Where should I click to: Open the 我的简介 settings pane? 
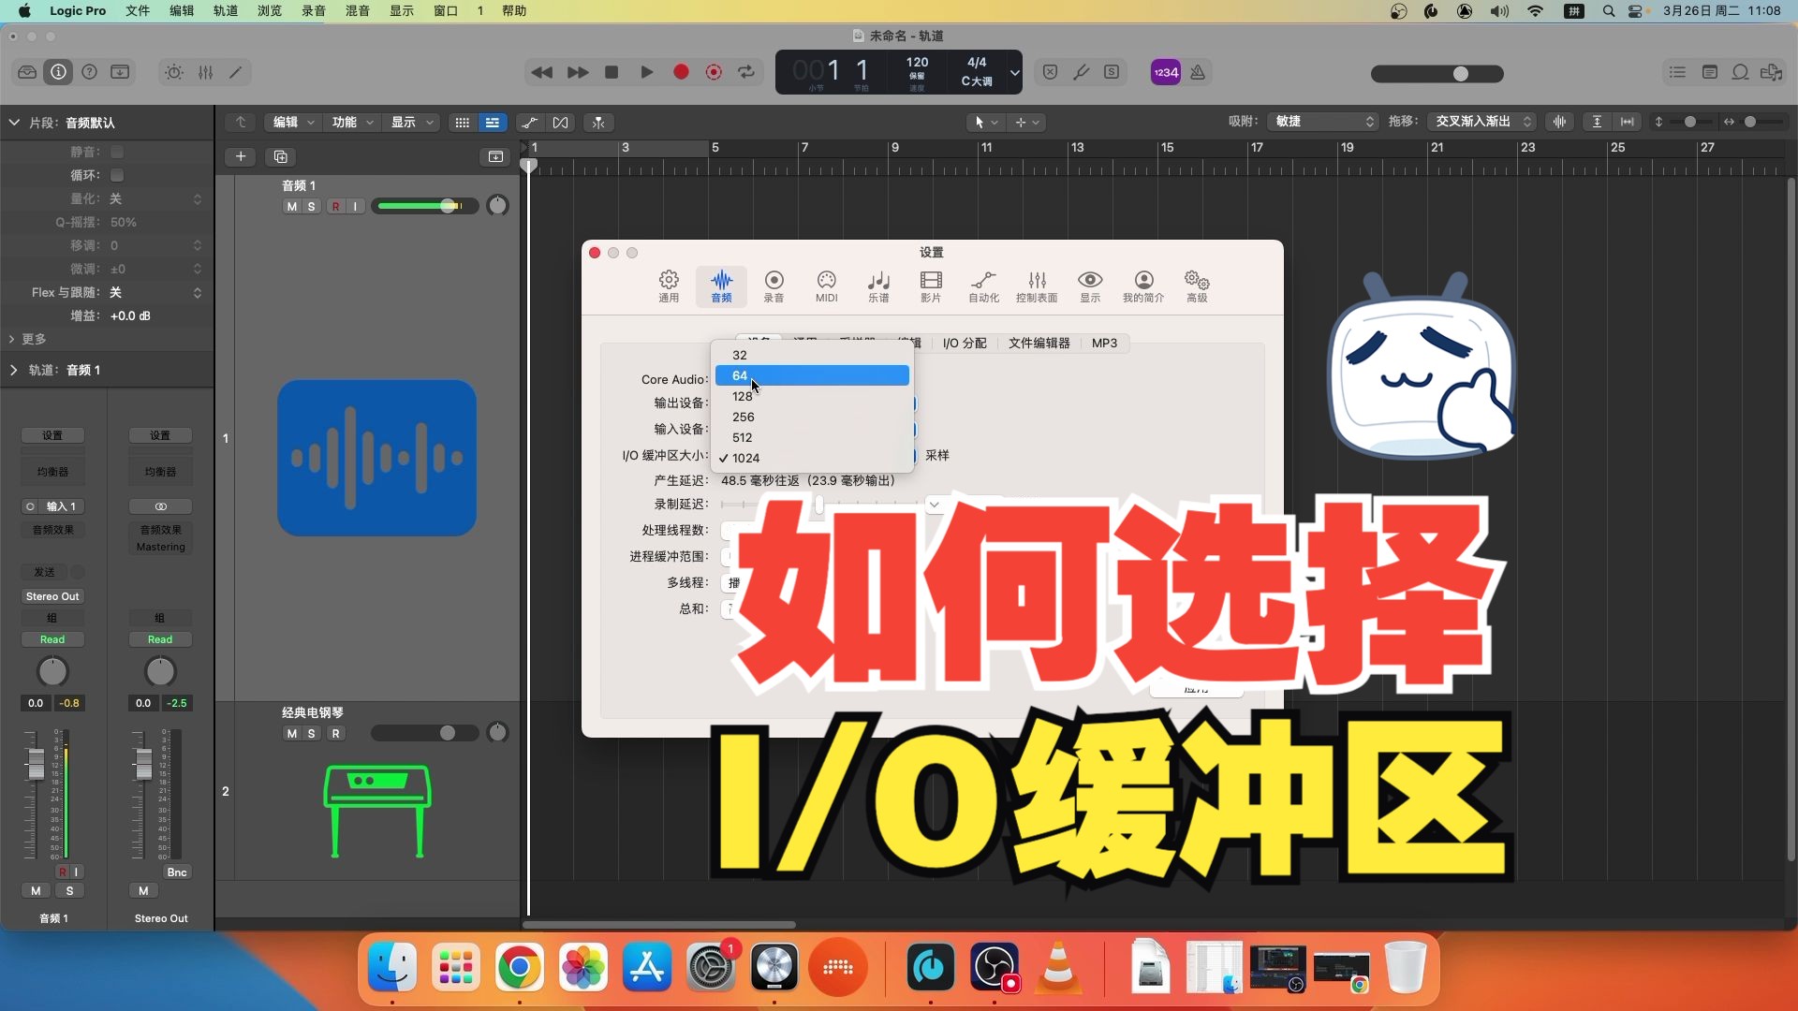[1143, 286]
